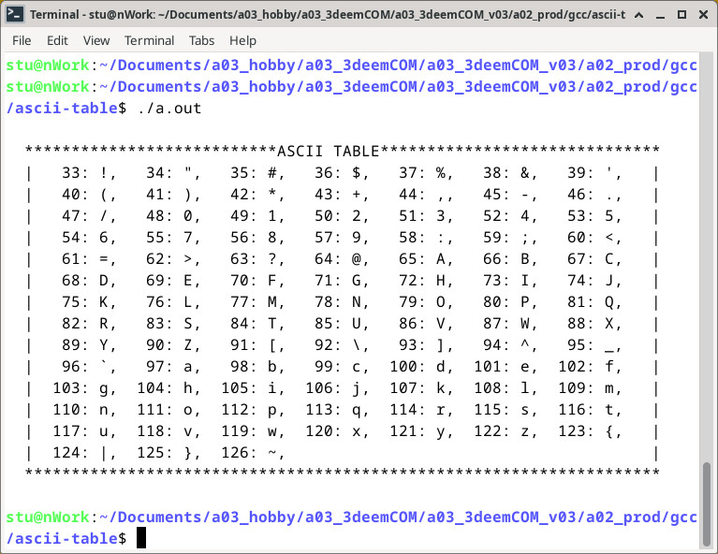718x554 pixels.
Task: Open the Tabs menu
Action: 201,40
